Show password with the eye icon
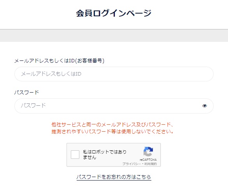The width and height of the screenshot is (228, 191). 204,106
